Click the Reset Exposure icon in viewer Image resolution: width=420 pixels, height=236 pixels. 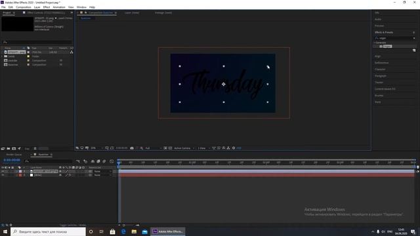pos(234,148)
